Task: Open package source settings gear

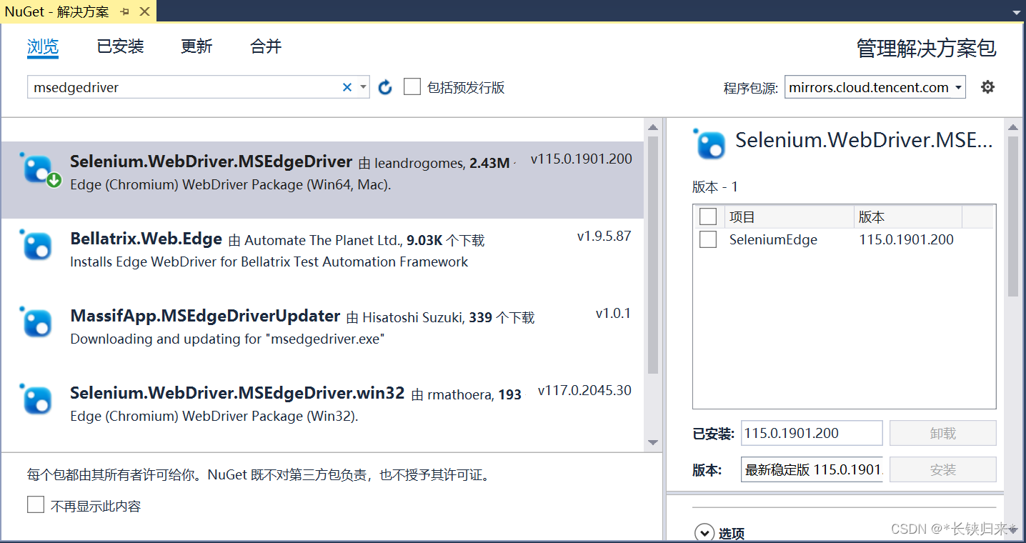Action: tap(987, 87)
